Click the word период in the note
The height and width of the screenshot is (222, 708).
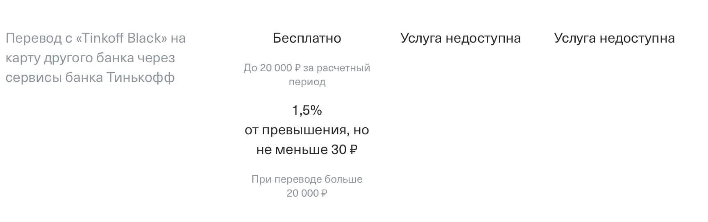[307, 82]
